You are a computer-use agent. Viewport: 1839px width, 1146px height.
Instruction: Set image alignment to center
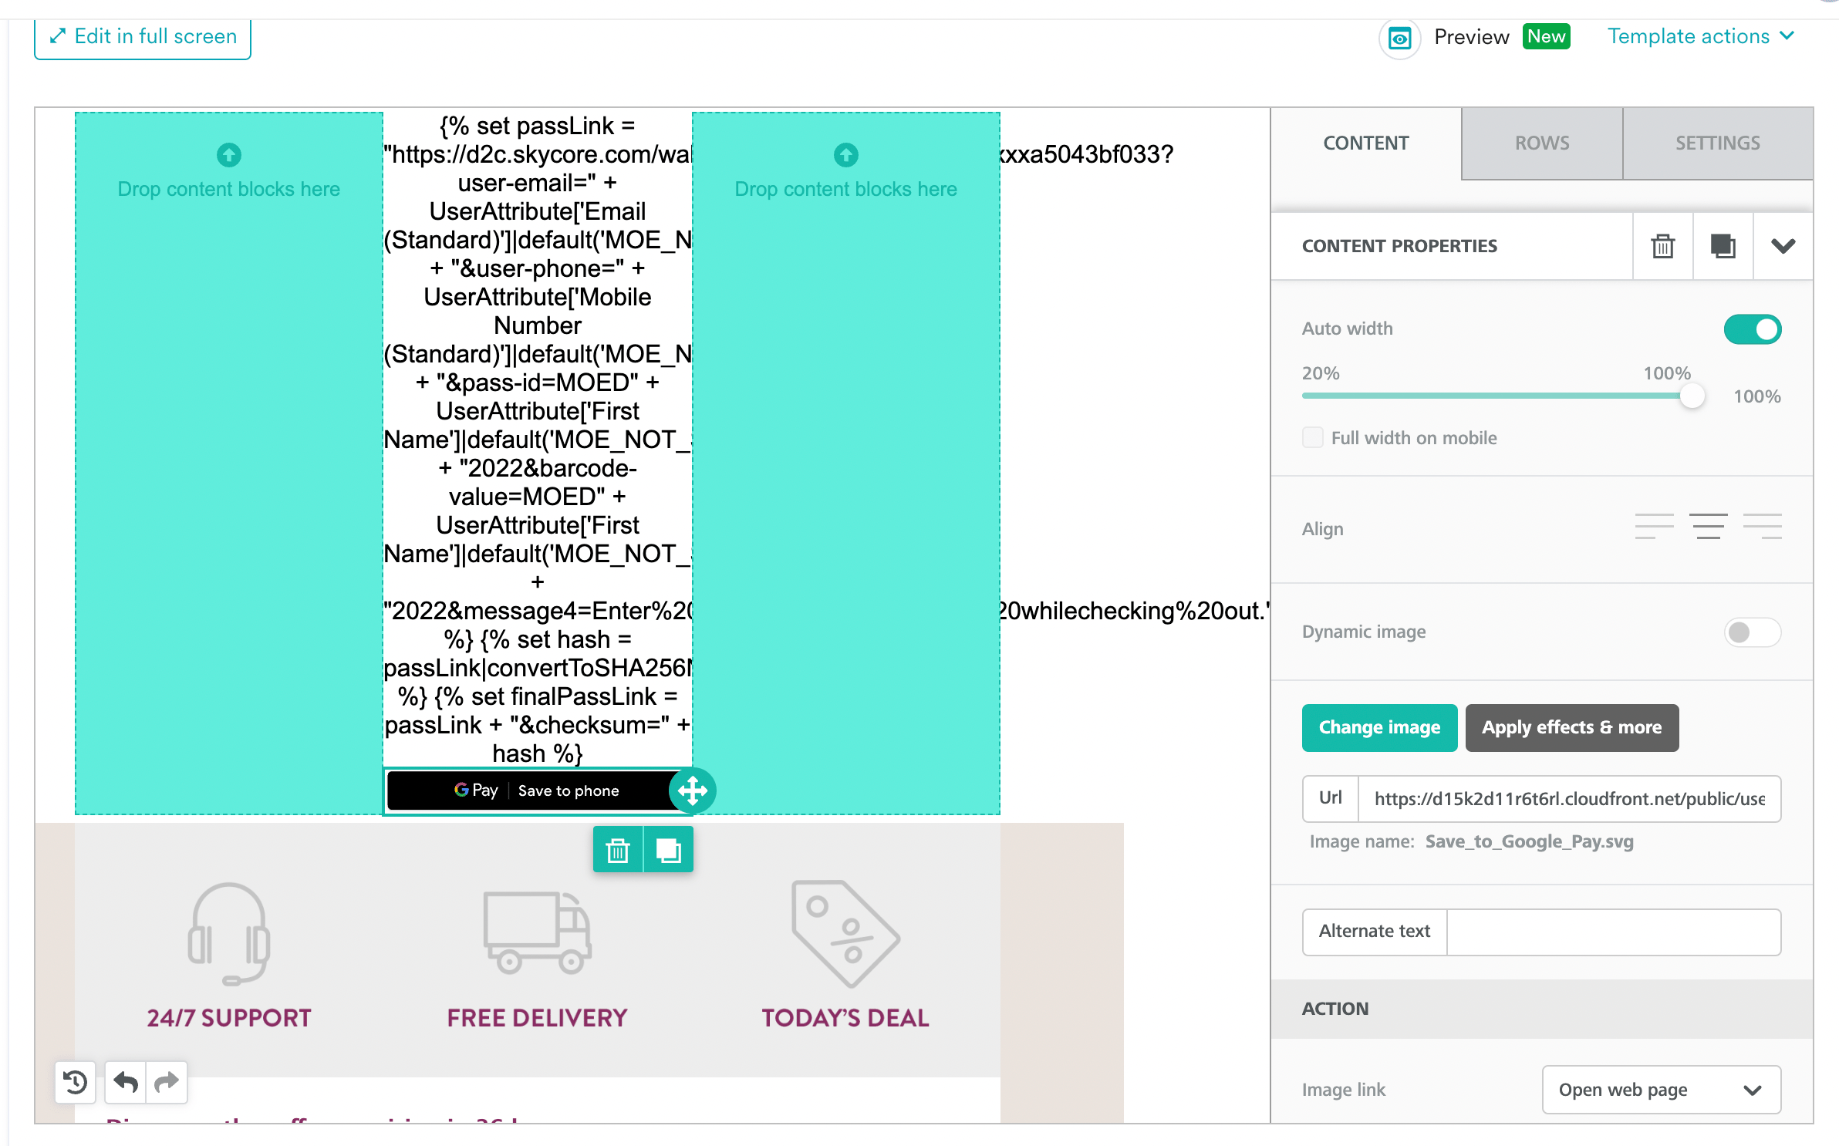click(x=1709, y=526)
